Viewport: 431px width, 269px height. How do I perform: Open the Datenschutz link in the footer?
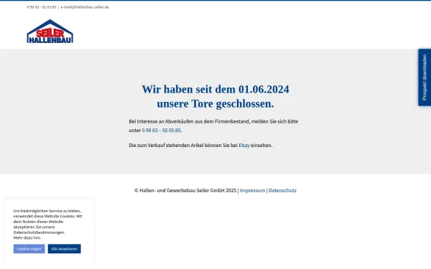(282, 190)
